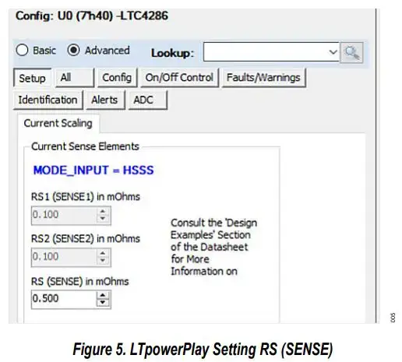Viewport: 402px width, 362px height.
Task: Click the Config: U0 (7'h40) -LTC4286 title
Action: point(92,16)
